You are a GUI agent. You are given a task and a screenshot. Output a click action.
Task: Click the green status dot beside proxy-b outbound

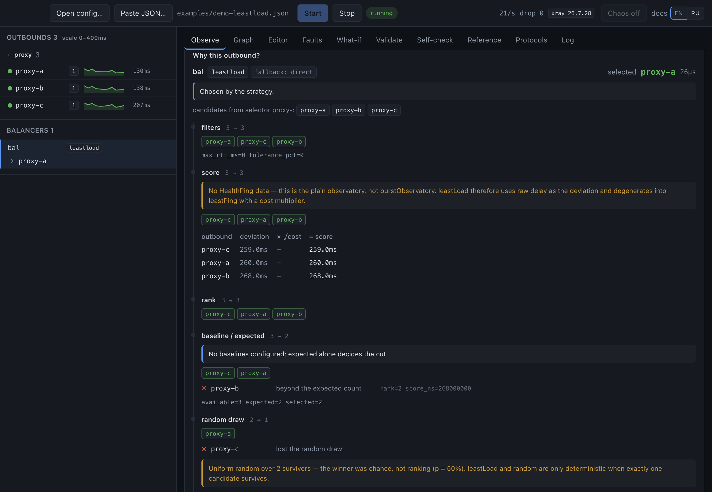(10, 88)
